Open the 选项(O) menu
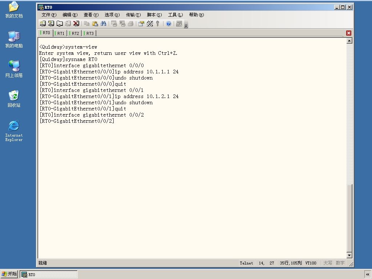This screenshot has width=372, height=279. point(112,15)
